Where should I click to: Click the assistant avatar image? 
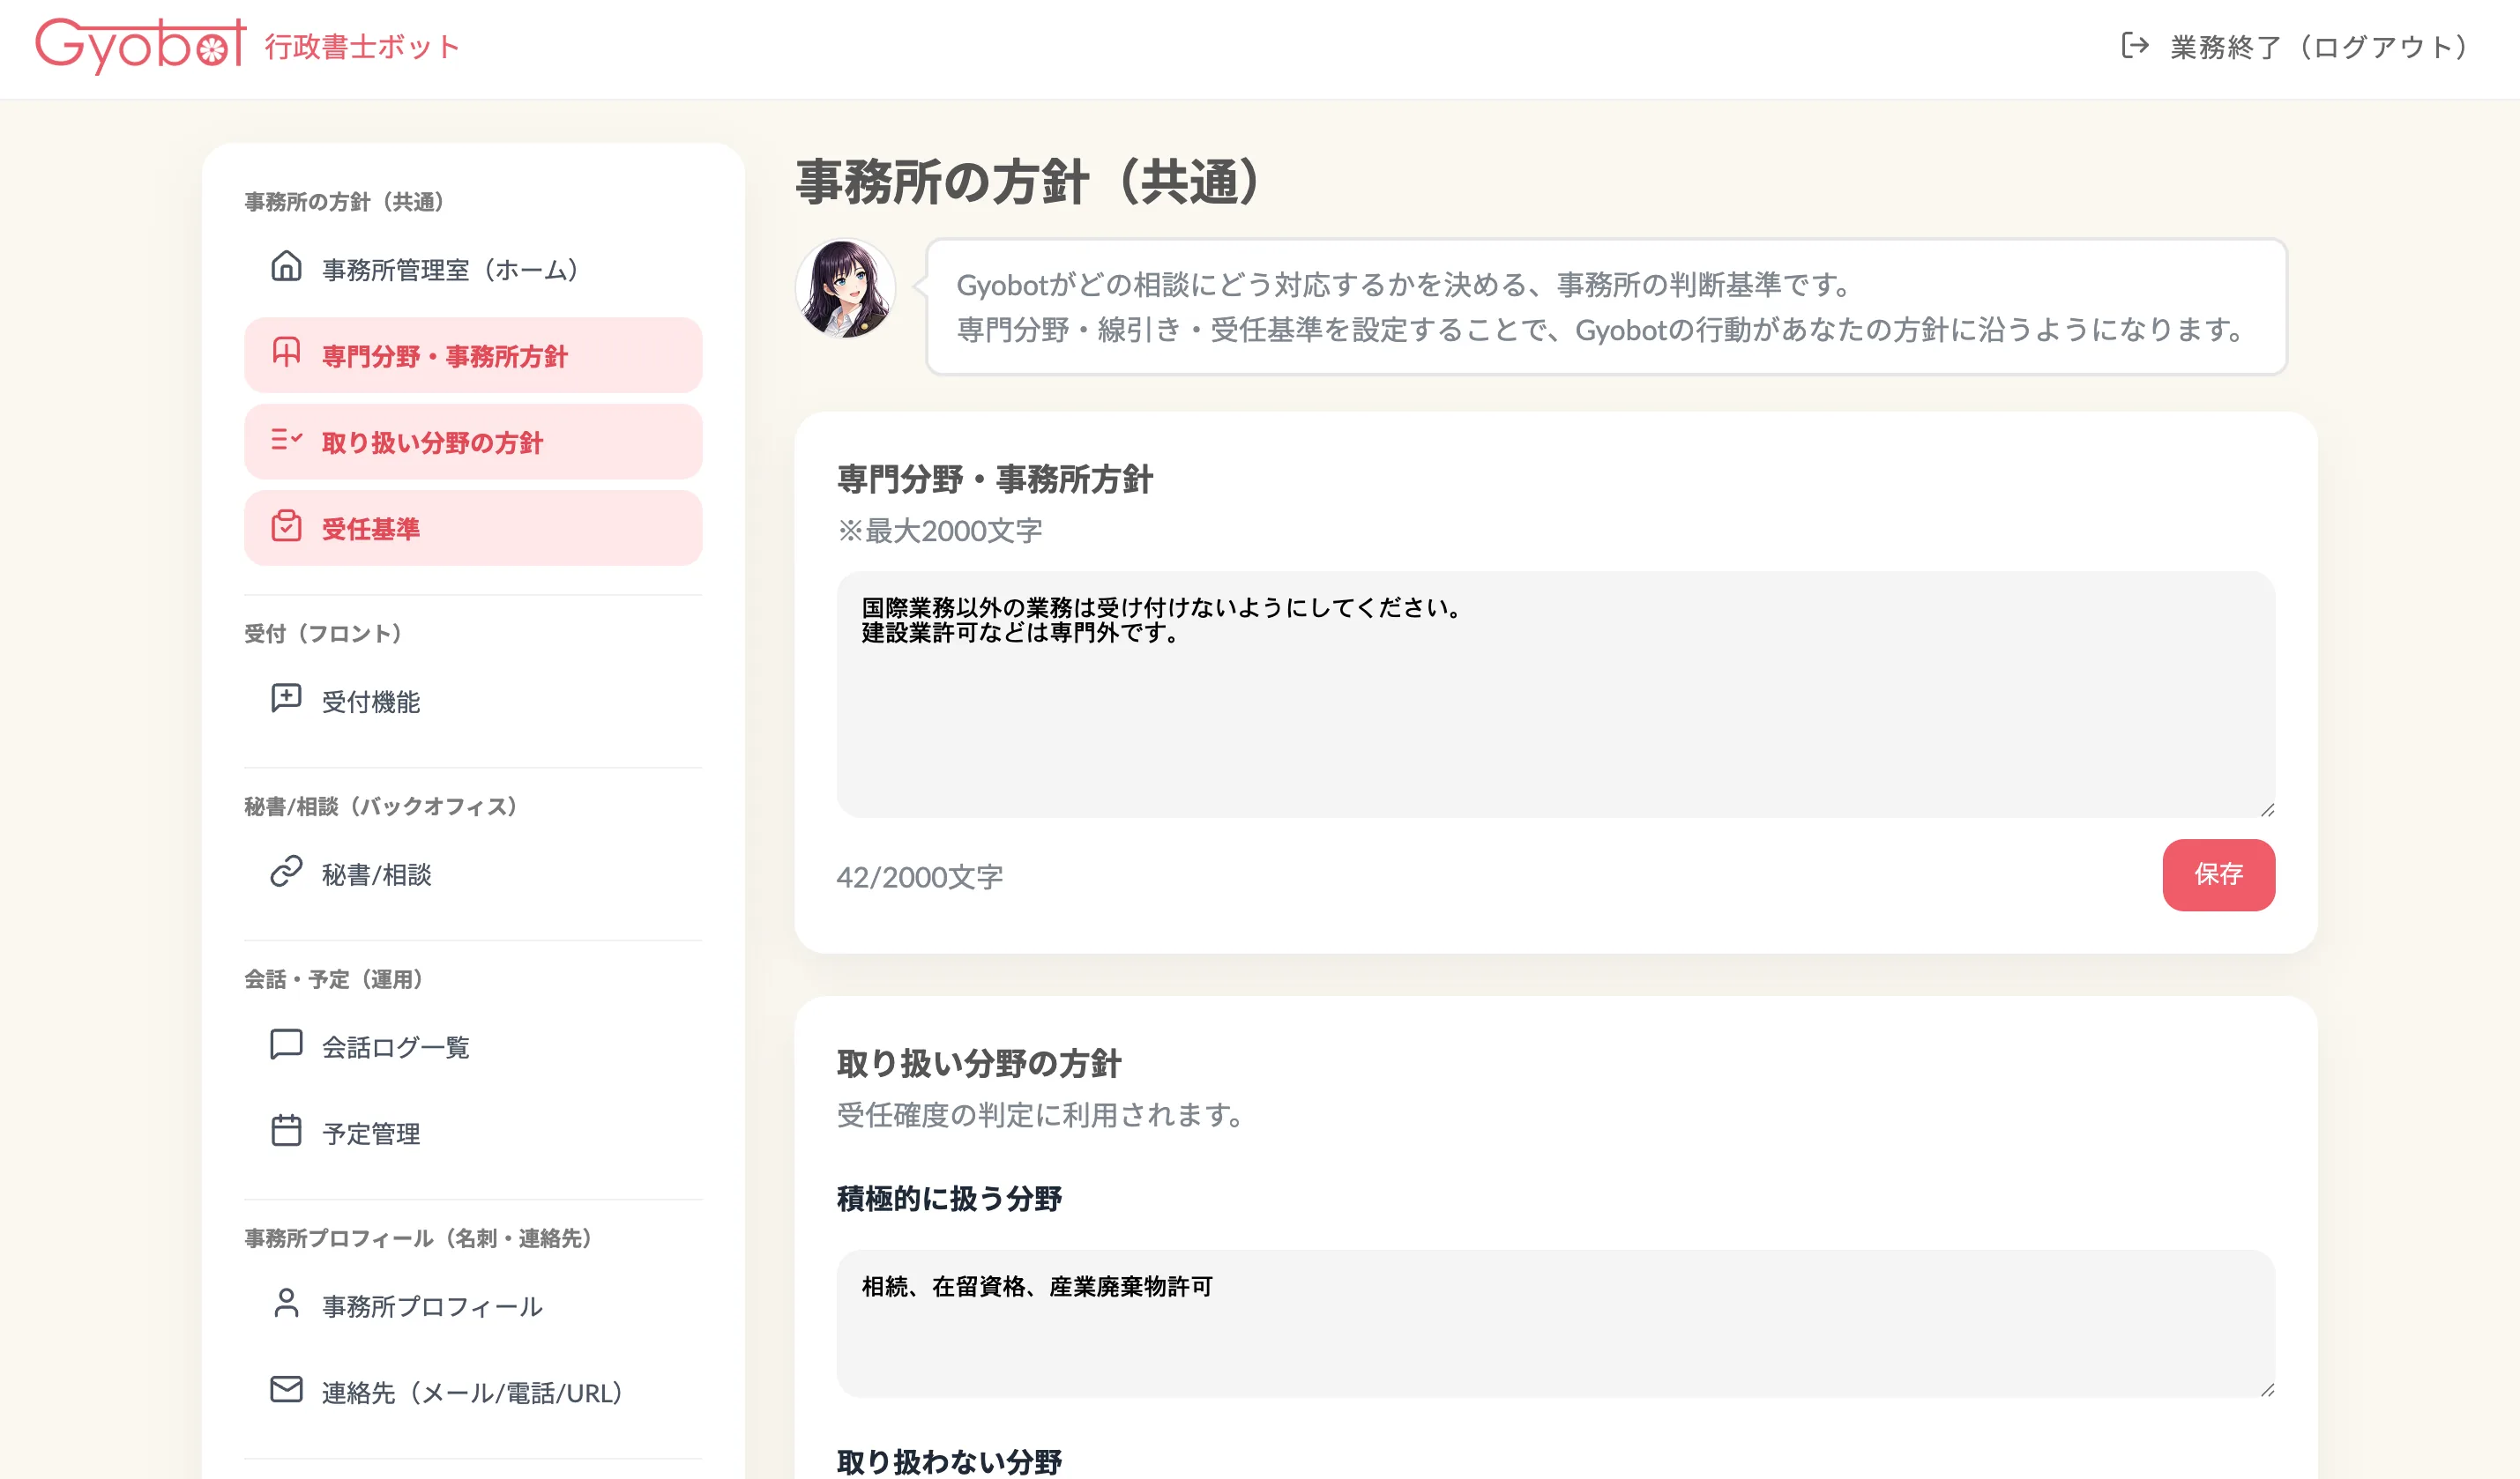(845, 290)
